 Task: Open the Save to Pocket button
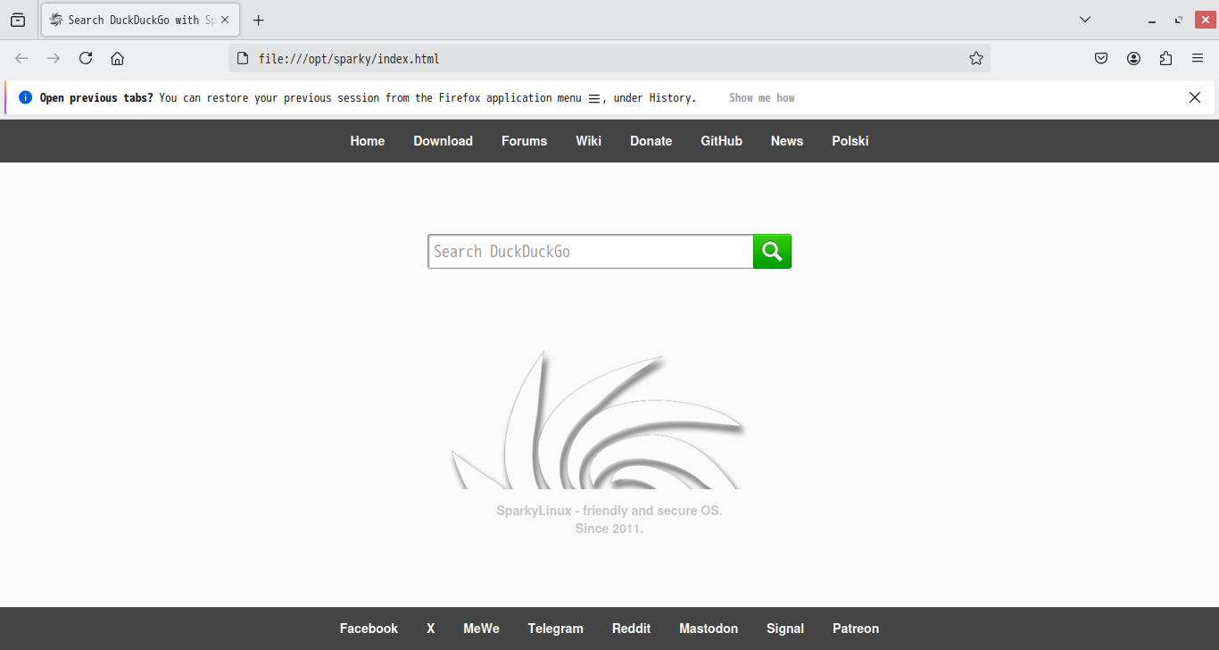pyautogui.click(x=1101, y=58)
